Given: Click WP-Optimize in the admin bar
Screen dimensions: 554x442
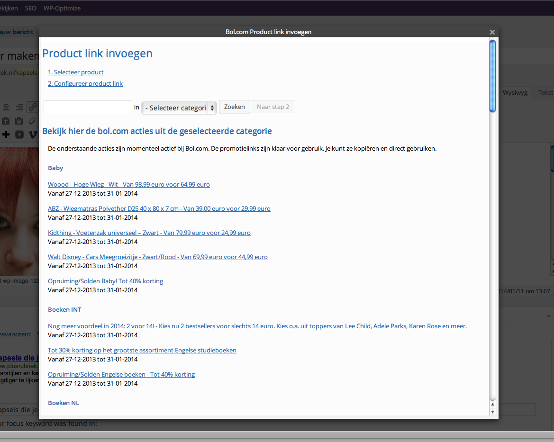Looking at the screenshot, I should pos(62,8).
